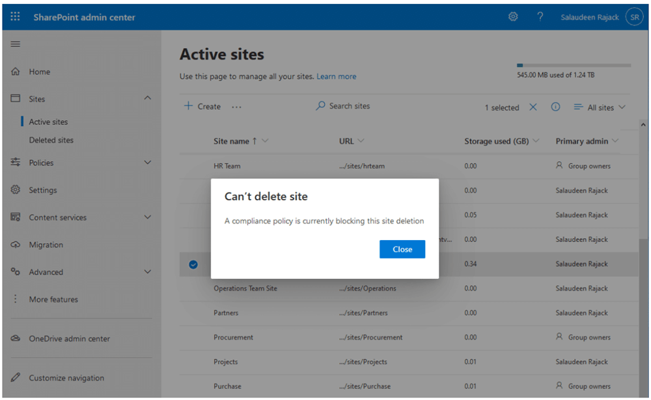Viewport: 651px width, 400px height.
Task: Clear selection with the X icon
Action: tap(533, 107)
